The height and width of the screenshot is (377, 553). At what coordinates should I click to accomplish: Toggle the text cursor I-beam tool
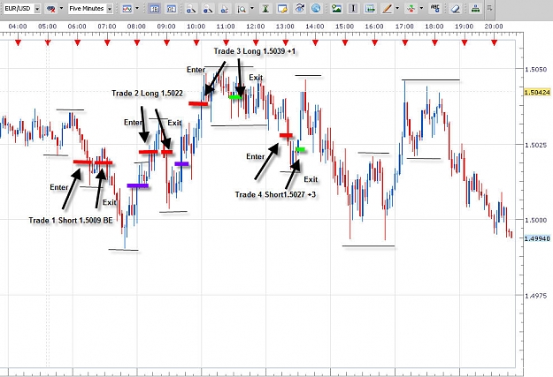coord(353,9)
